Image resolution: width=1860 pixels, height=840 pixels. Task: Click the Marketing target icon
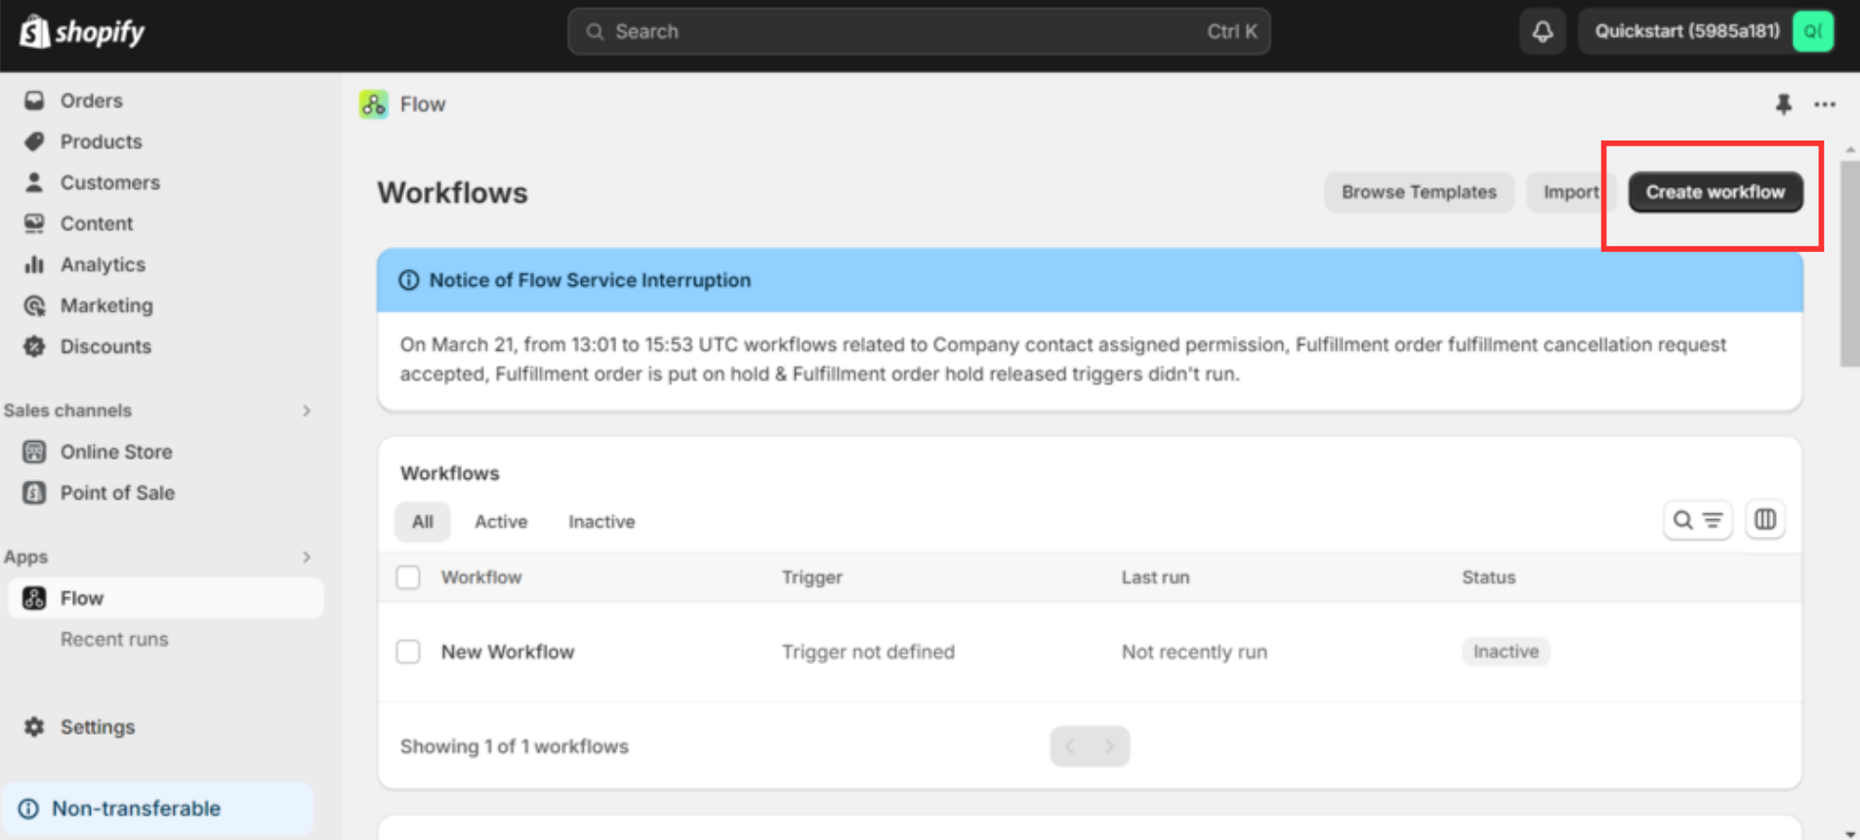[34, 305]
